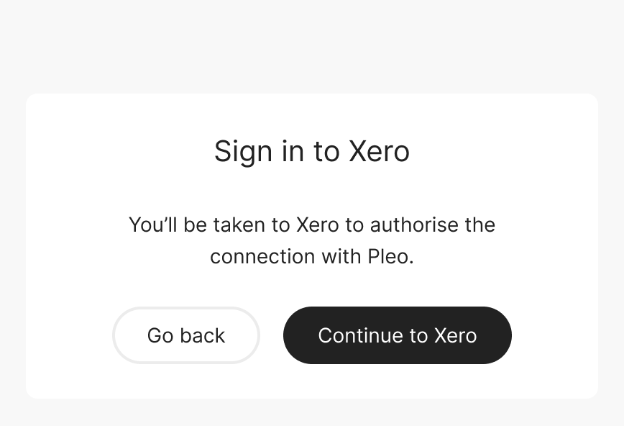624x426 pixels.
Task: Click the word "with" before Pleo
Action: 341,256
